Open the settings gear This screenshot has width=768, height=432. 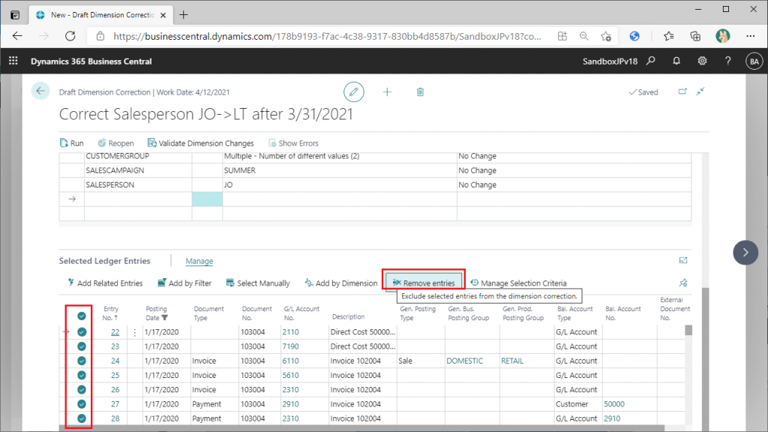point(702,61)
